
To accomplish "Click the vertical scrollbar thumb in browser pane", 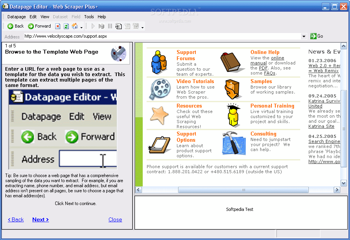I will (343, 129).
